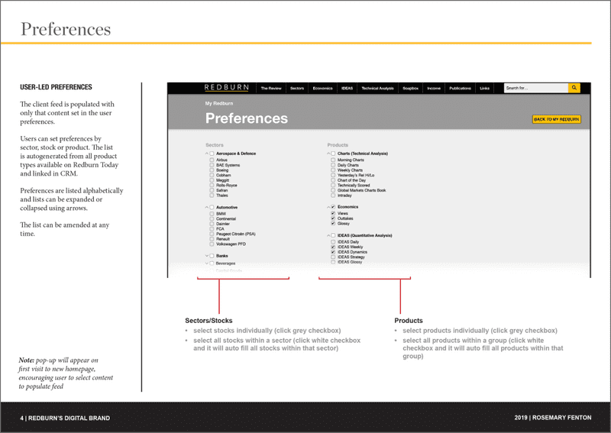
Task: Tick the Banks sector checkbox
Action: (x=212, y=256)
